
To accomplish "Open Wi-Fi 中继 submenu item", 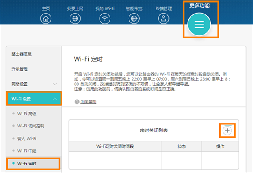I will click(30, 151).
